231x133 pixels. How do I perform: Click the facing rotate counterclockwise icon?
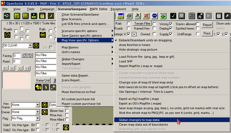click(30, 55)
